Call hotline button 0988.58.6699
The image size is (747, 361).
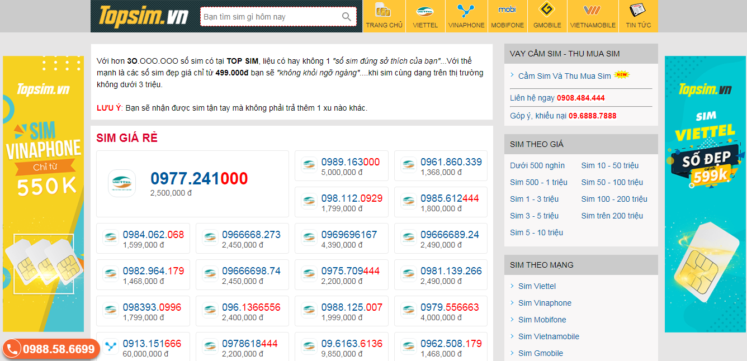pyautogui.click(x=51, y=349)
